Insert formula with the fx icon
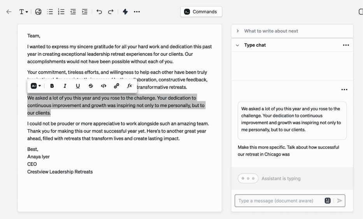This screenshot has height=219, width=363. click(x=130, y=86)
